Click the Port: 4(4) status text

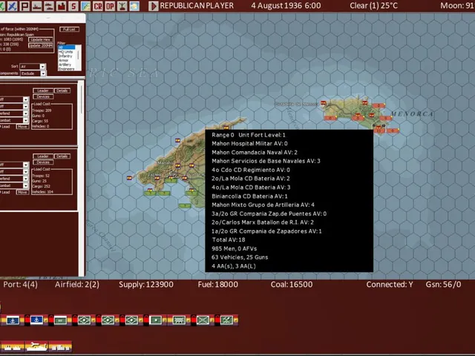coord(20,285)
